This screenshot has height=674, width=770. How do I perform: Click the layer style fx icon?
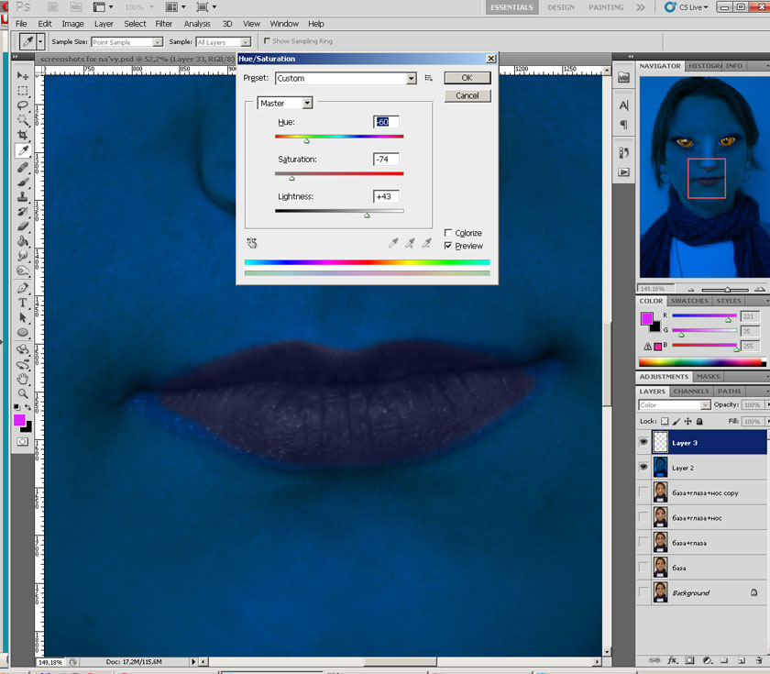click(672, 659)
